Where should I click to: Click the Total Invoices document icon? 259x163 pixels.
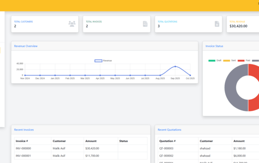click(x=145, y=24)
